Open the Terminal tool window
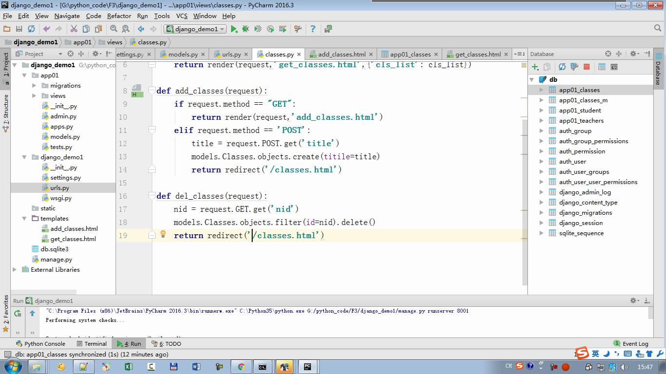Viewport: 666px width, 374px height. coord(92,344)
